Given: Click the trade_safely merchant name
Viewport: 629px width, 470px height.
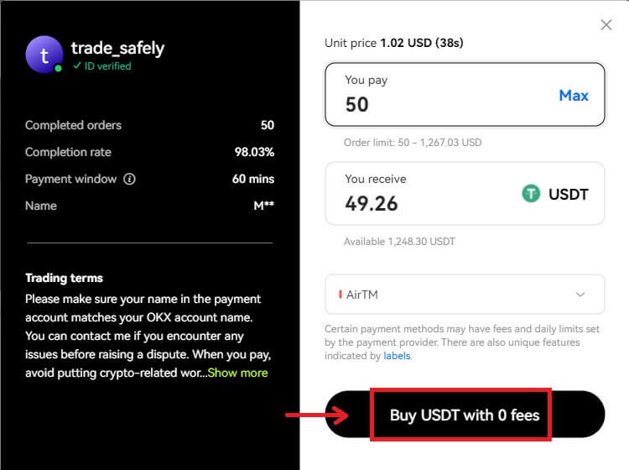Looking at the screenshot, I should tap(117, 48).
